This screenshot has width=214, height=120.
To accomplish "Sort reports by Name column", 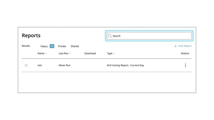I will [42, 53].
